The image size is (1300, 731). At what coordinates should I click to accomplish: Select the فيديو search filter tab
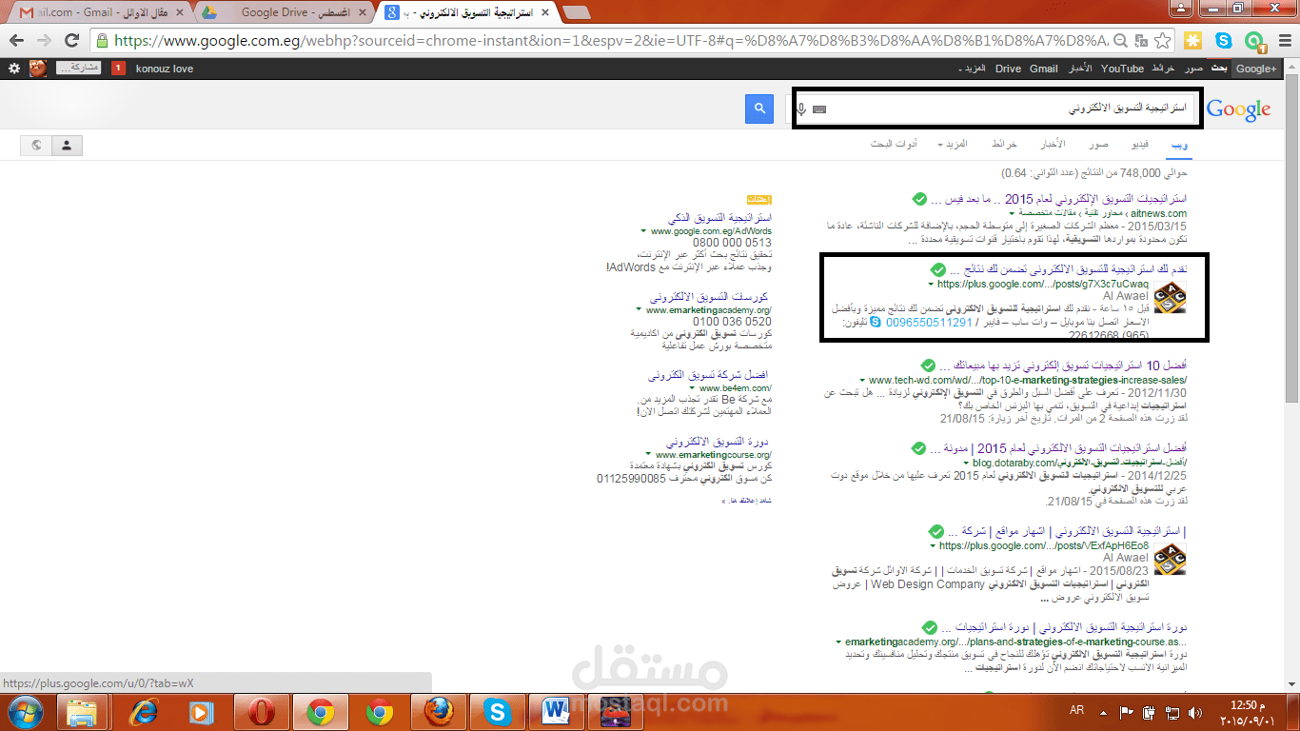click(1138, 144)
